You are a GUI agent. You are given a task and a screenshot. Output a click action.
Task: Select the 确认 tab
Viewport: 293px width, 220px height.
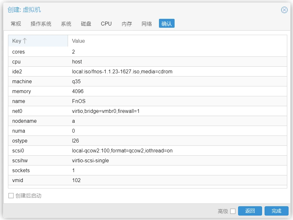167,24
